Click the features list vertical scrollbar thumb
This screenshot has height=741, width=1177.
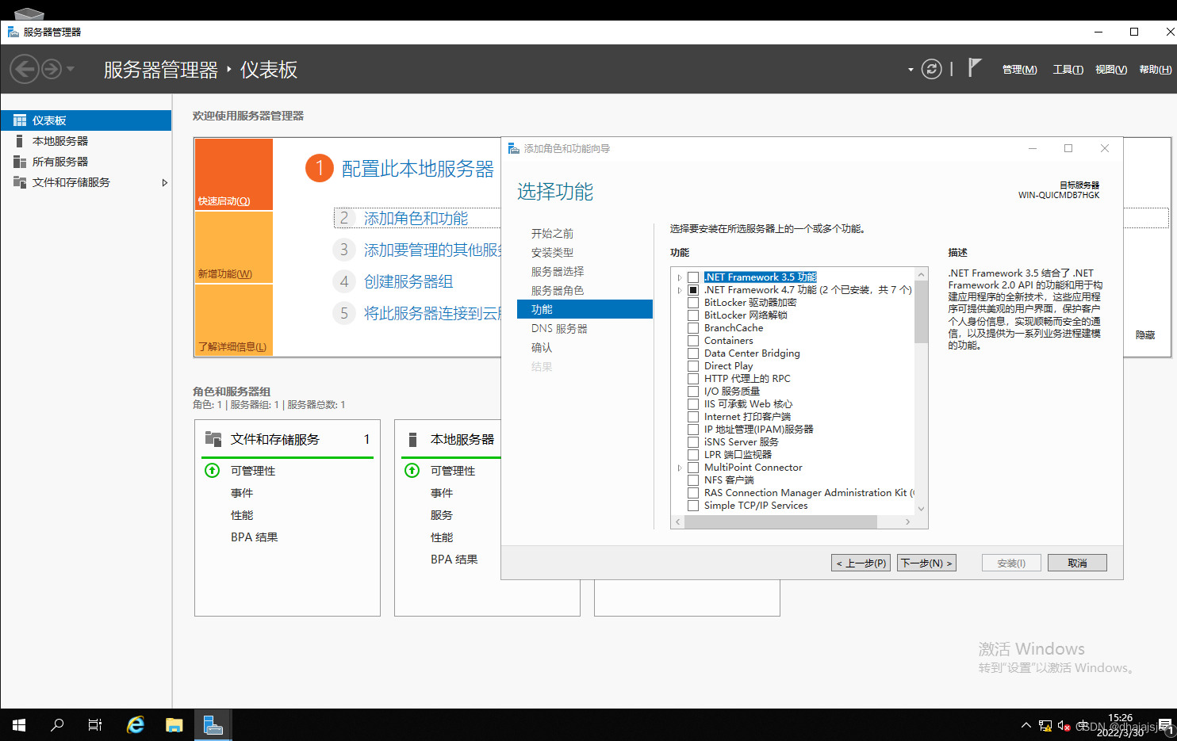(x=921, y=311)
